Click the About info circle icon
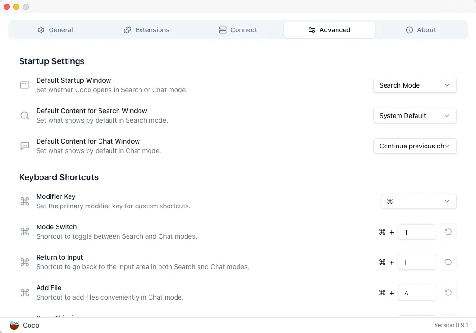This screenshot has height=333, width=476. click(409, 30)
